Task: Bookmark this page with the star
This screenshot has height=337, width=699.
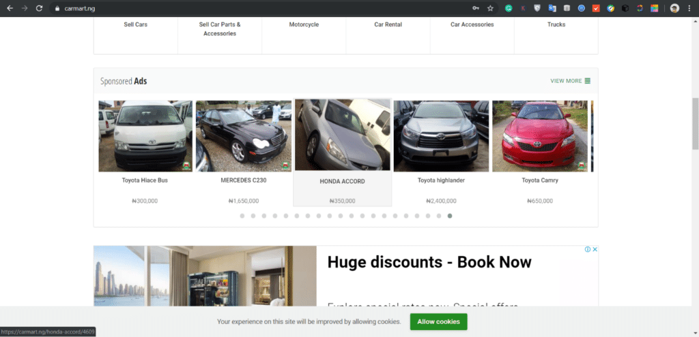Action: pyautogui.click(x=490, y=8)
